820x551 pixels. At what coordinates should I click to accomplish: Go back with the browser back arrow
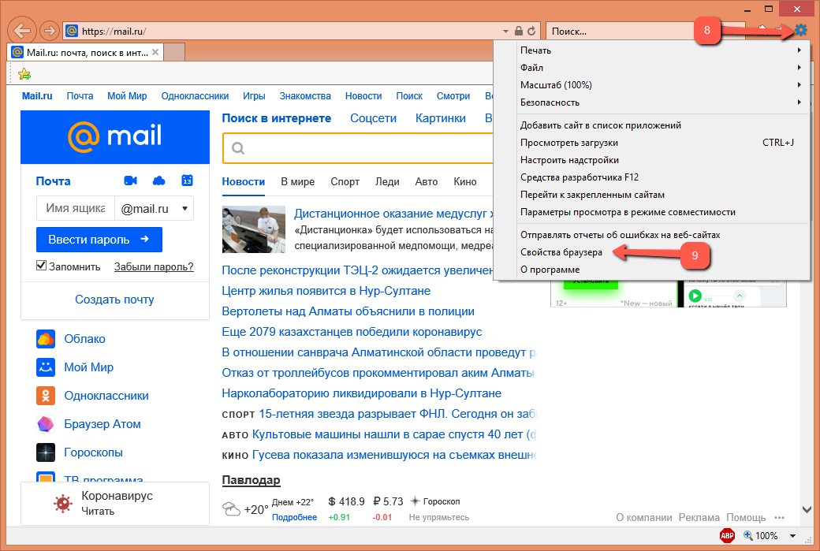tap(21, 30)
